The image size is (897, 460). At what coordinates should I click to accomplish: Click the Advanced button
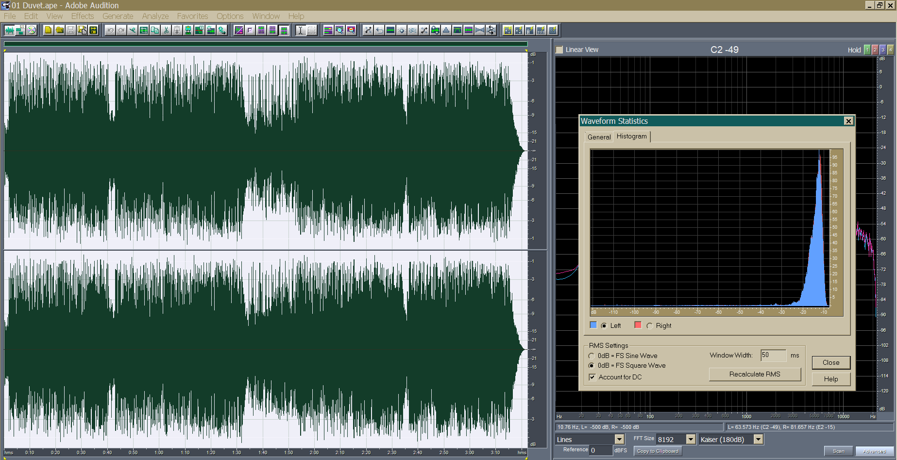tap(874, 451)
